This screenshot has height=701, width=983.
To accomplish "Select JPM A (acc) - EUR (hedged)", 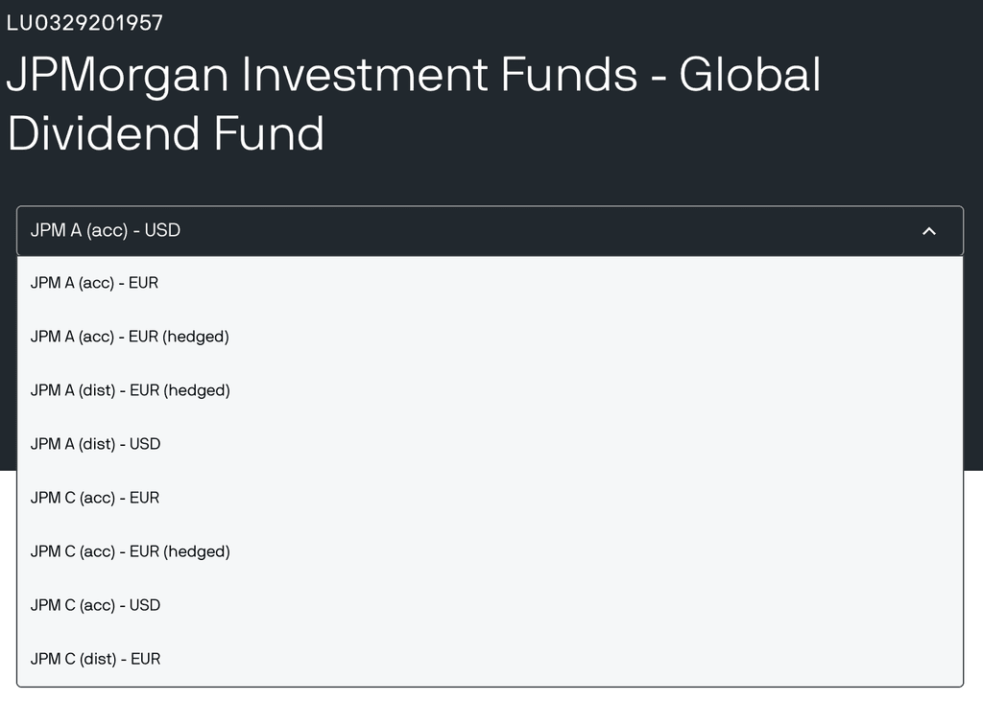I will (x=132, y=337).
